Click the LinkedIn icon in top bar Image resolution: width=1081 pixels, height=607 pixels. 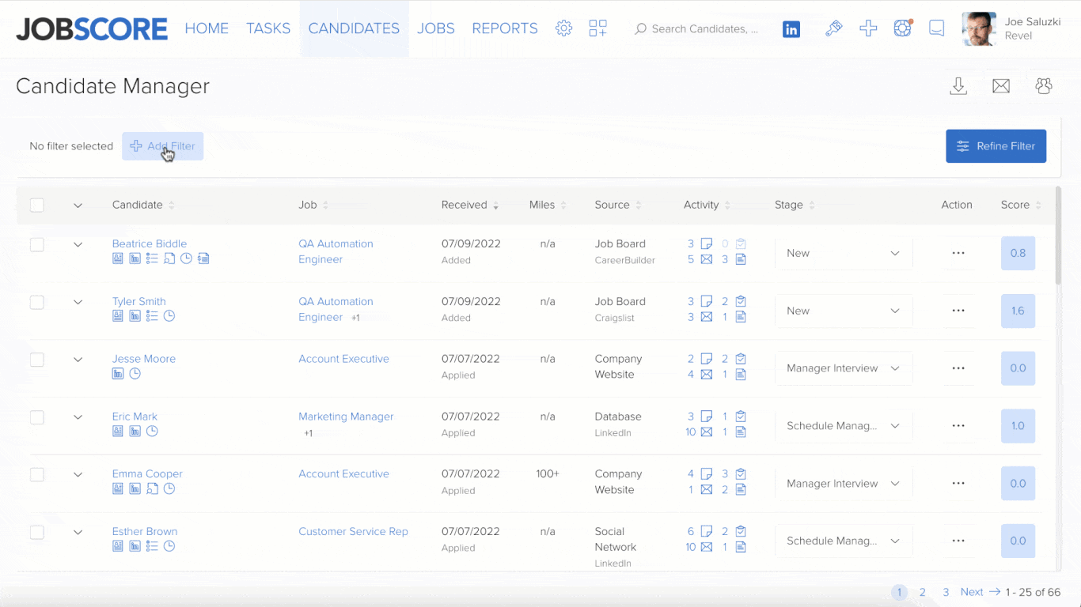[x=791, y=29]
